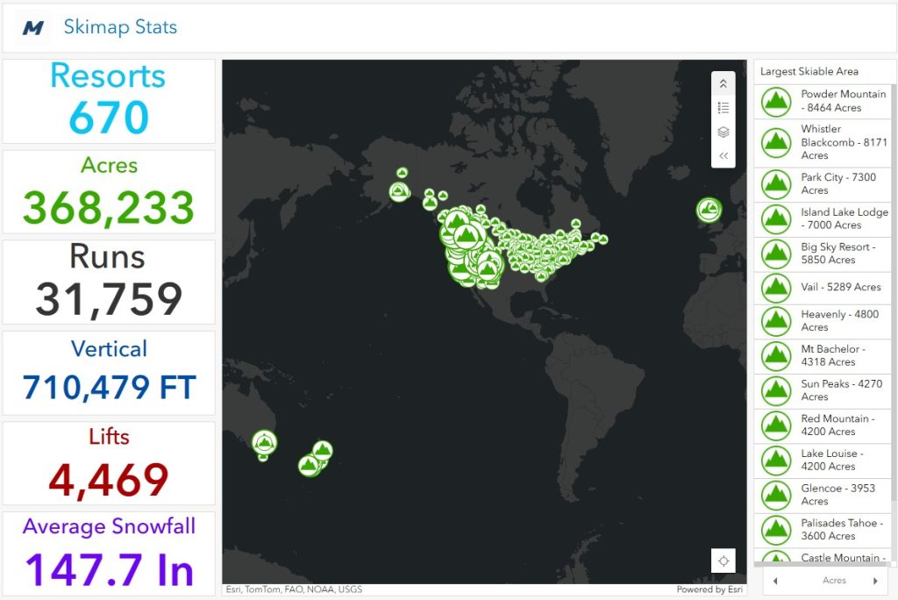Image resolution: width=898 pixels, height=600 pixels.
Task: Click the lone resort marker near Greenland
Action: (x=708, y=209)
